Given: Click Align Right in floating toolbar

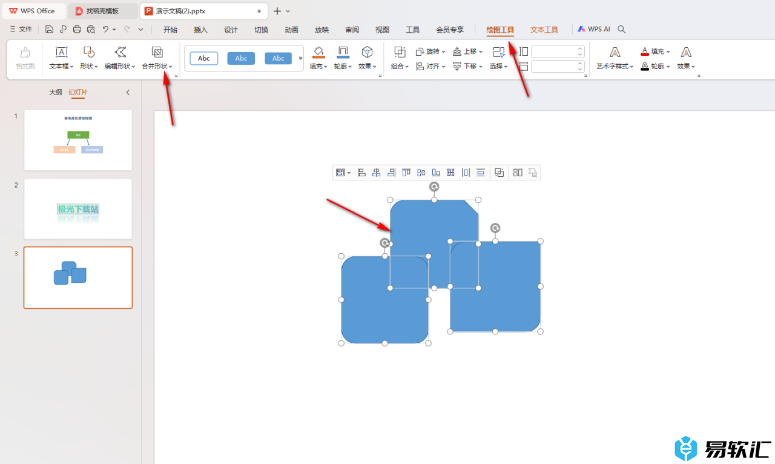Looking at the screenshot, I should point(391,173).
